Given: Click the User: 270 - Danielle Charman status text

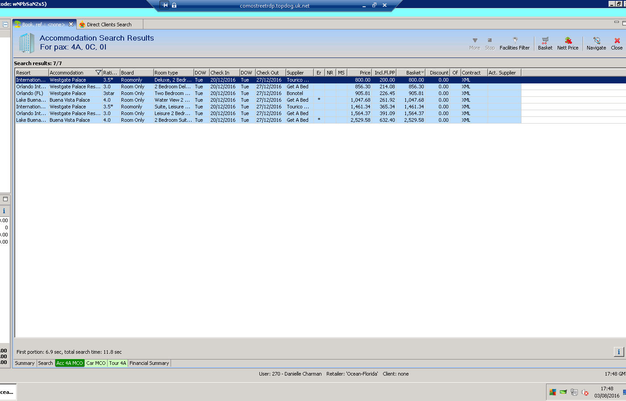Looking at the screenshot, I should click(x=290, y=374).
